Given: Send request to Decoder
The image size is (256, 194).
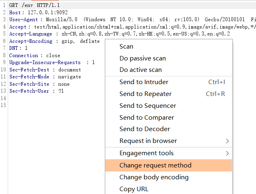Looking at the screenshot, I should point(168,129).
